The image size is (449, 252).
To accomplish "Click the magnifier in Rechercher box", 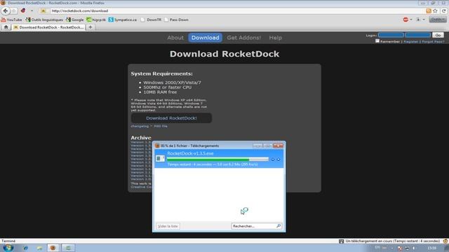I will coord(279,225).
